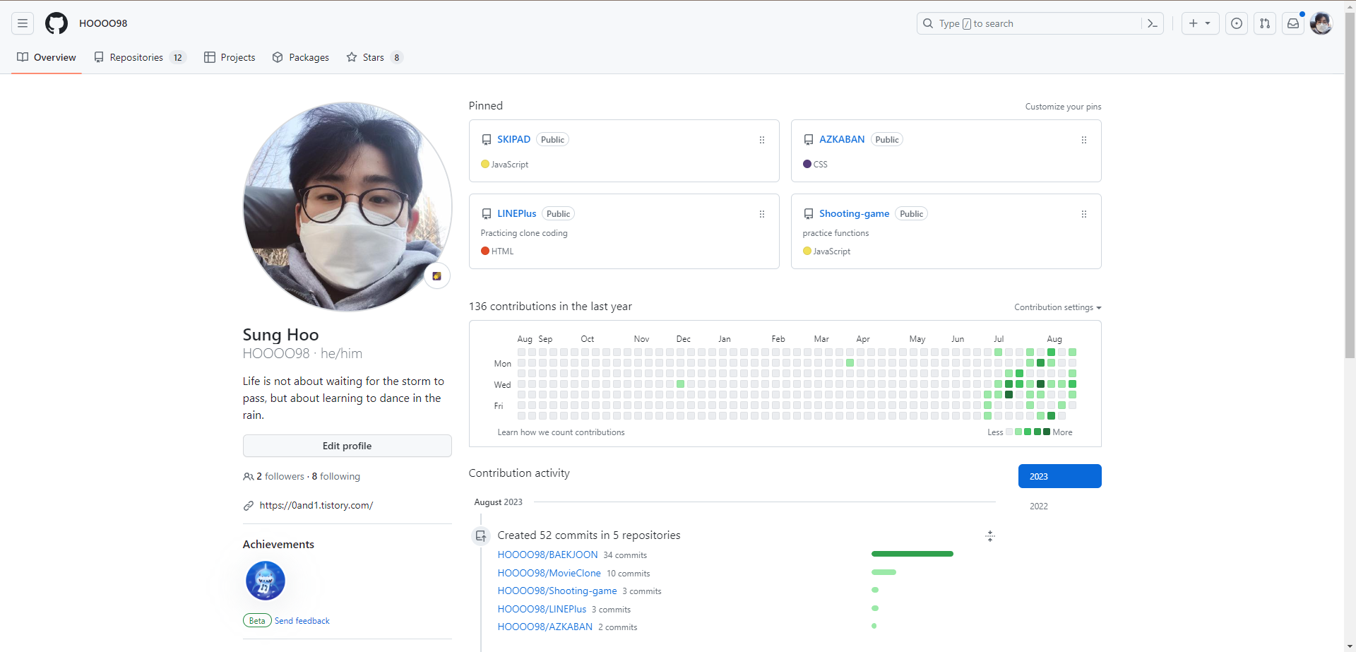Select the 2023 activity year button
This screenshot has width=1356, height=652.
(1060, 476)
